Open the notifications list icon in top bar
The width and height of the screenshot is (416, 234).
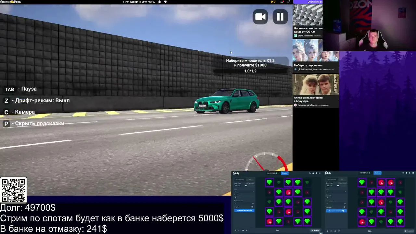[282, 2]
